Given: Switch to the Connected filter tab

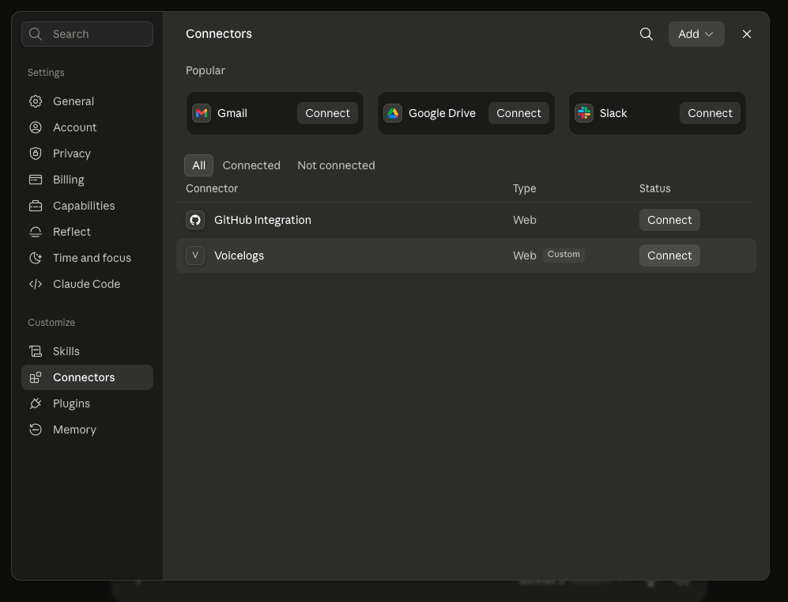Looking at the screenshot, I should point(251,165).
